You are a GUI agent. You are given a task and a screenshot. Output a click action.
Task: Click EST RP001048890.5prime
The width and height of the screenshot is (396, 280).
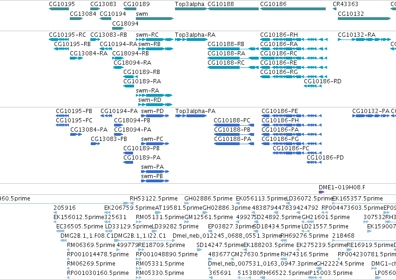167,254
